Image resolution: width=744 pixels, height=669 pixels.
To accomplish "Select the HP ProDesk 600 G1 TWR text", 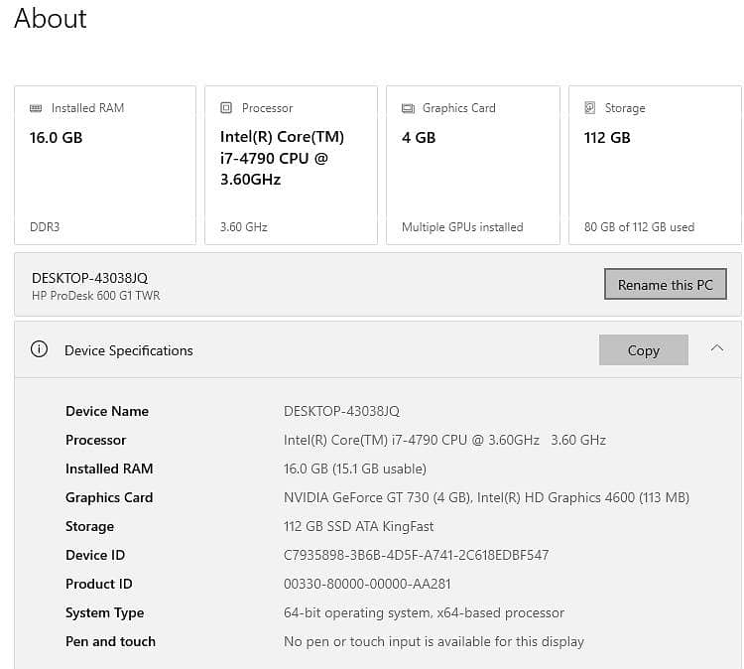I will pyautogui.click(x=96, y=296).
